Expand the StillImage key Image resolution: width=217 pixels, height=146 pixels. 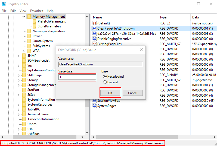tap(19, 75)
